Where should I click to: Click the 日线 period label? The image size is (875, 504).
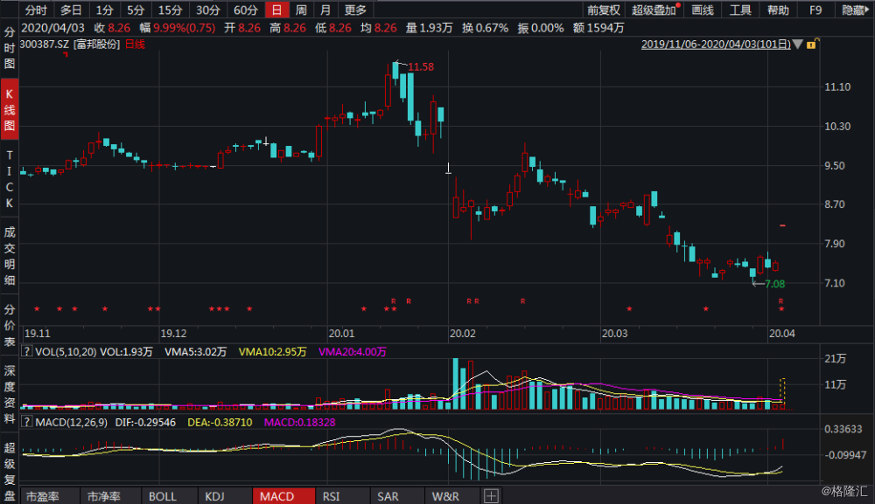135,44
